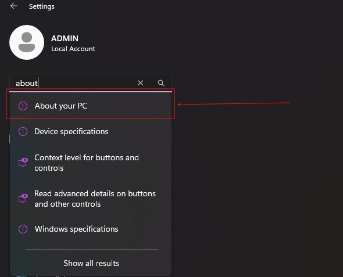Click the narrator icon beside Read advanced details
Image resolution: width=343 pixels, height=277 pixels.
23,199
